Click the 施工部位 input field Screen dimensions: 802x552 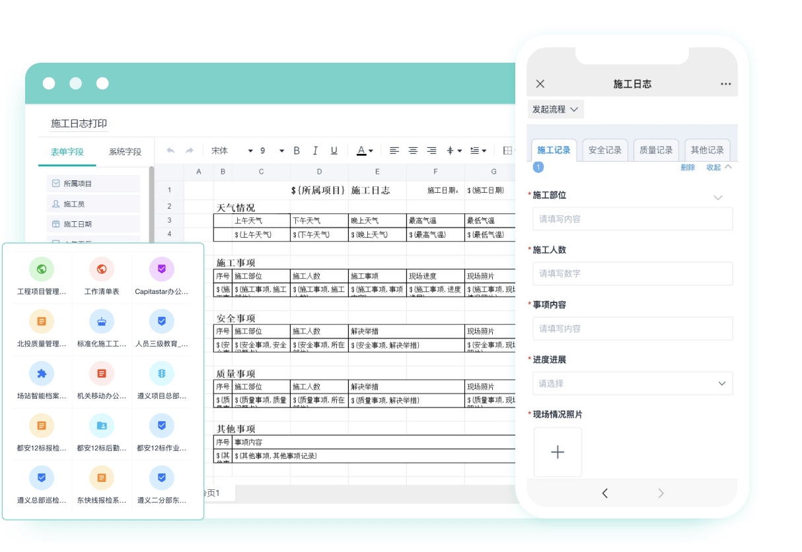(632, 219)
